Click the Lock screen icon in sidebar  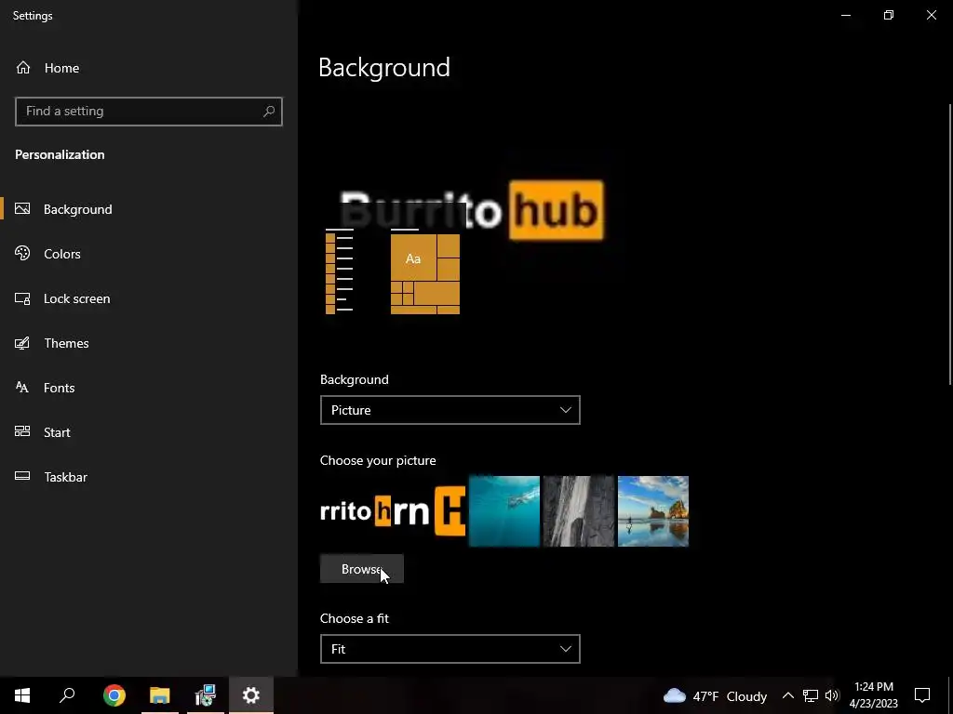coord(22,298)
